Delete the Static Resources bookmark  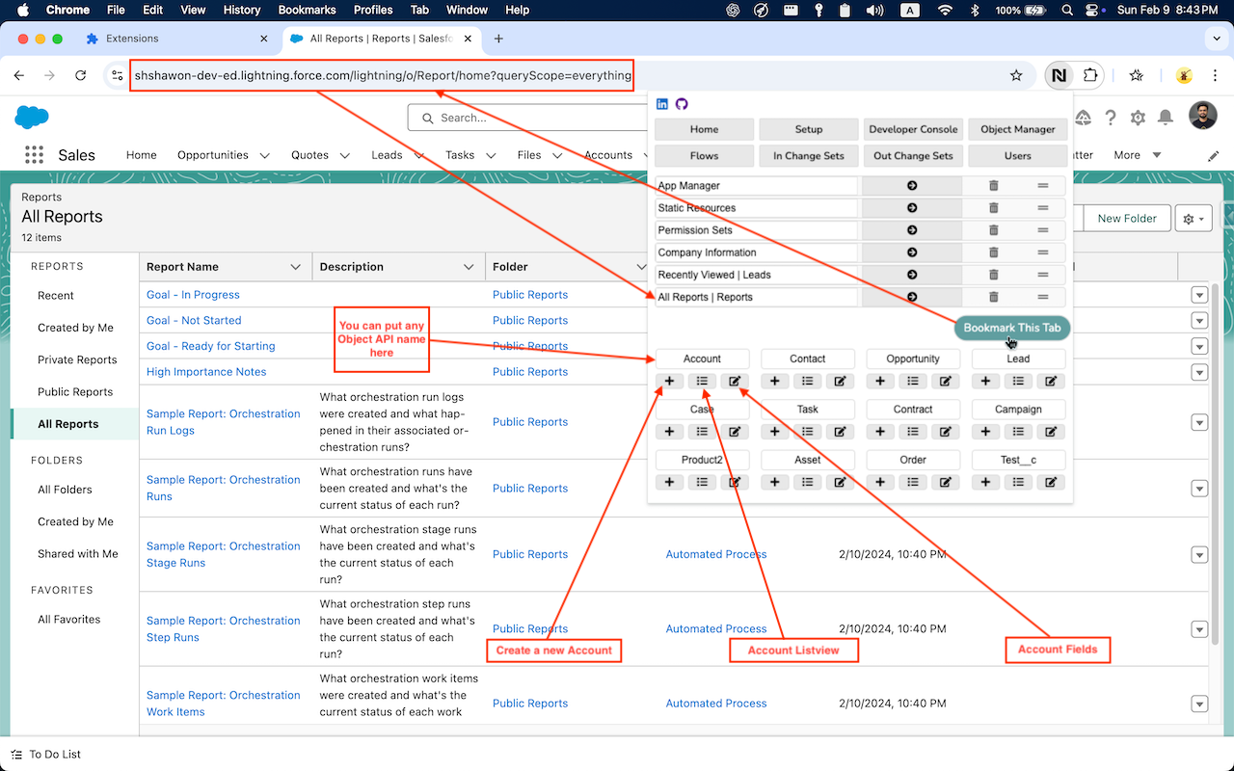point(994,208)
